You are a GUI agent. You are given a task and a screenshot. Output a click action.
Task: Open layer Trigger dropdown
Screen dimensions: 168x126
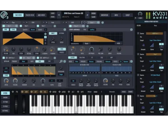91,62
